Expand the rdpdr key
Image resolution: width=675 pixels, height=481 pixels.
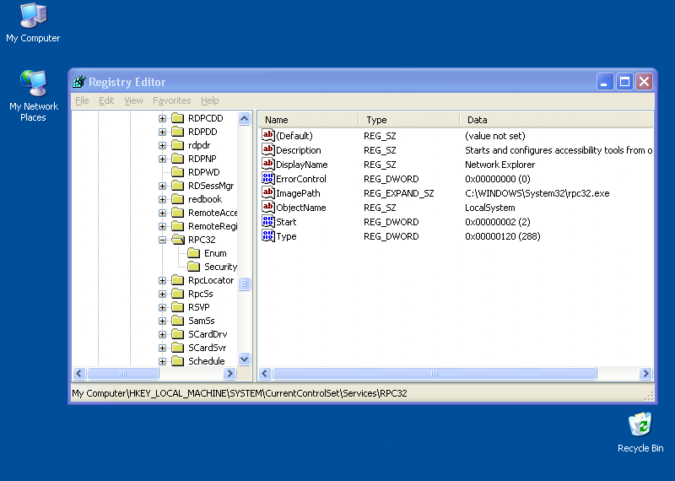162,145
